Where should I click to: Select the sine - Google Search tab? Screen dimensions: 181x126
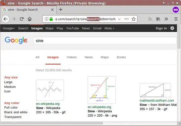point(28,10)
